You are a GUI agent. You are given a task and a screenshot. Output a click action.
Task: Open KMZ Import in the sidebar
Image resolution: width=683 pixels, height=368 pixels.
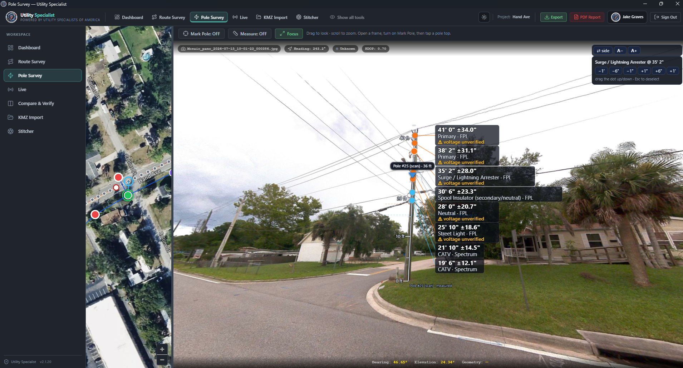[x=43, y=117]
